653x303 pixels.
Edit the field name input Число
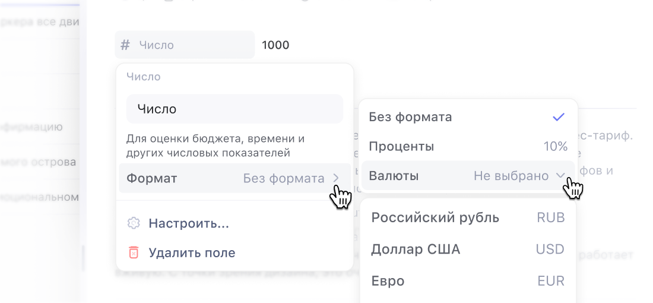tap(234, 109)
